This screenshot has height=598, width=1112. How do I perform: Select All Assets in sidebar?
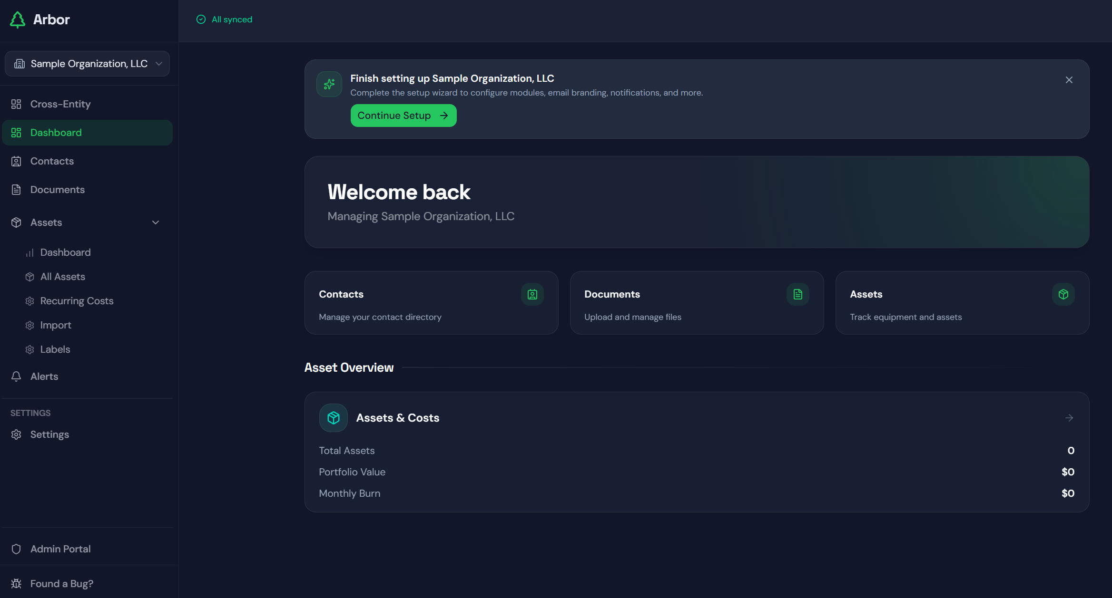63,277
